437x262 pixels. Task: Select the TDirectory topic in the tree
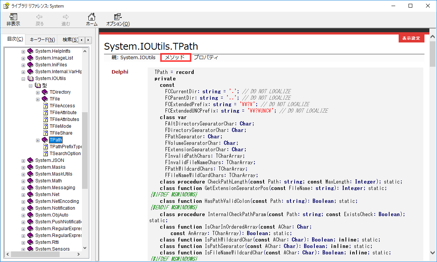click(x=59, y=92)
